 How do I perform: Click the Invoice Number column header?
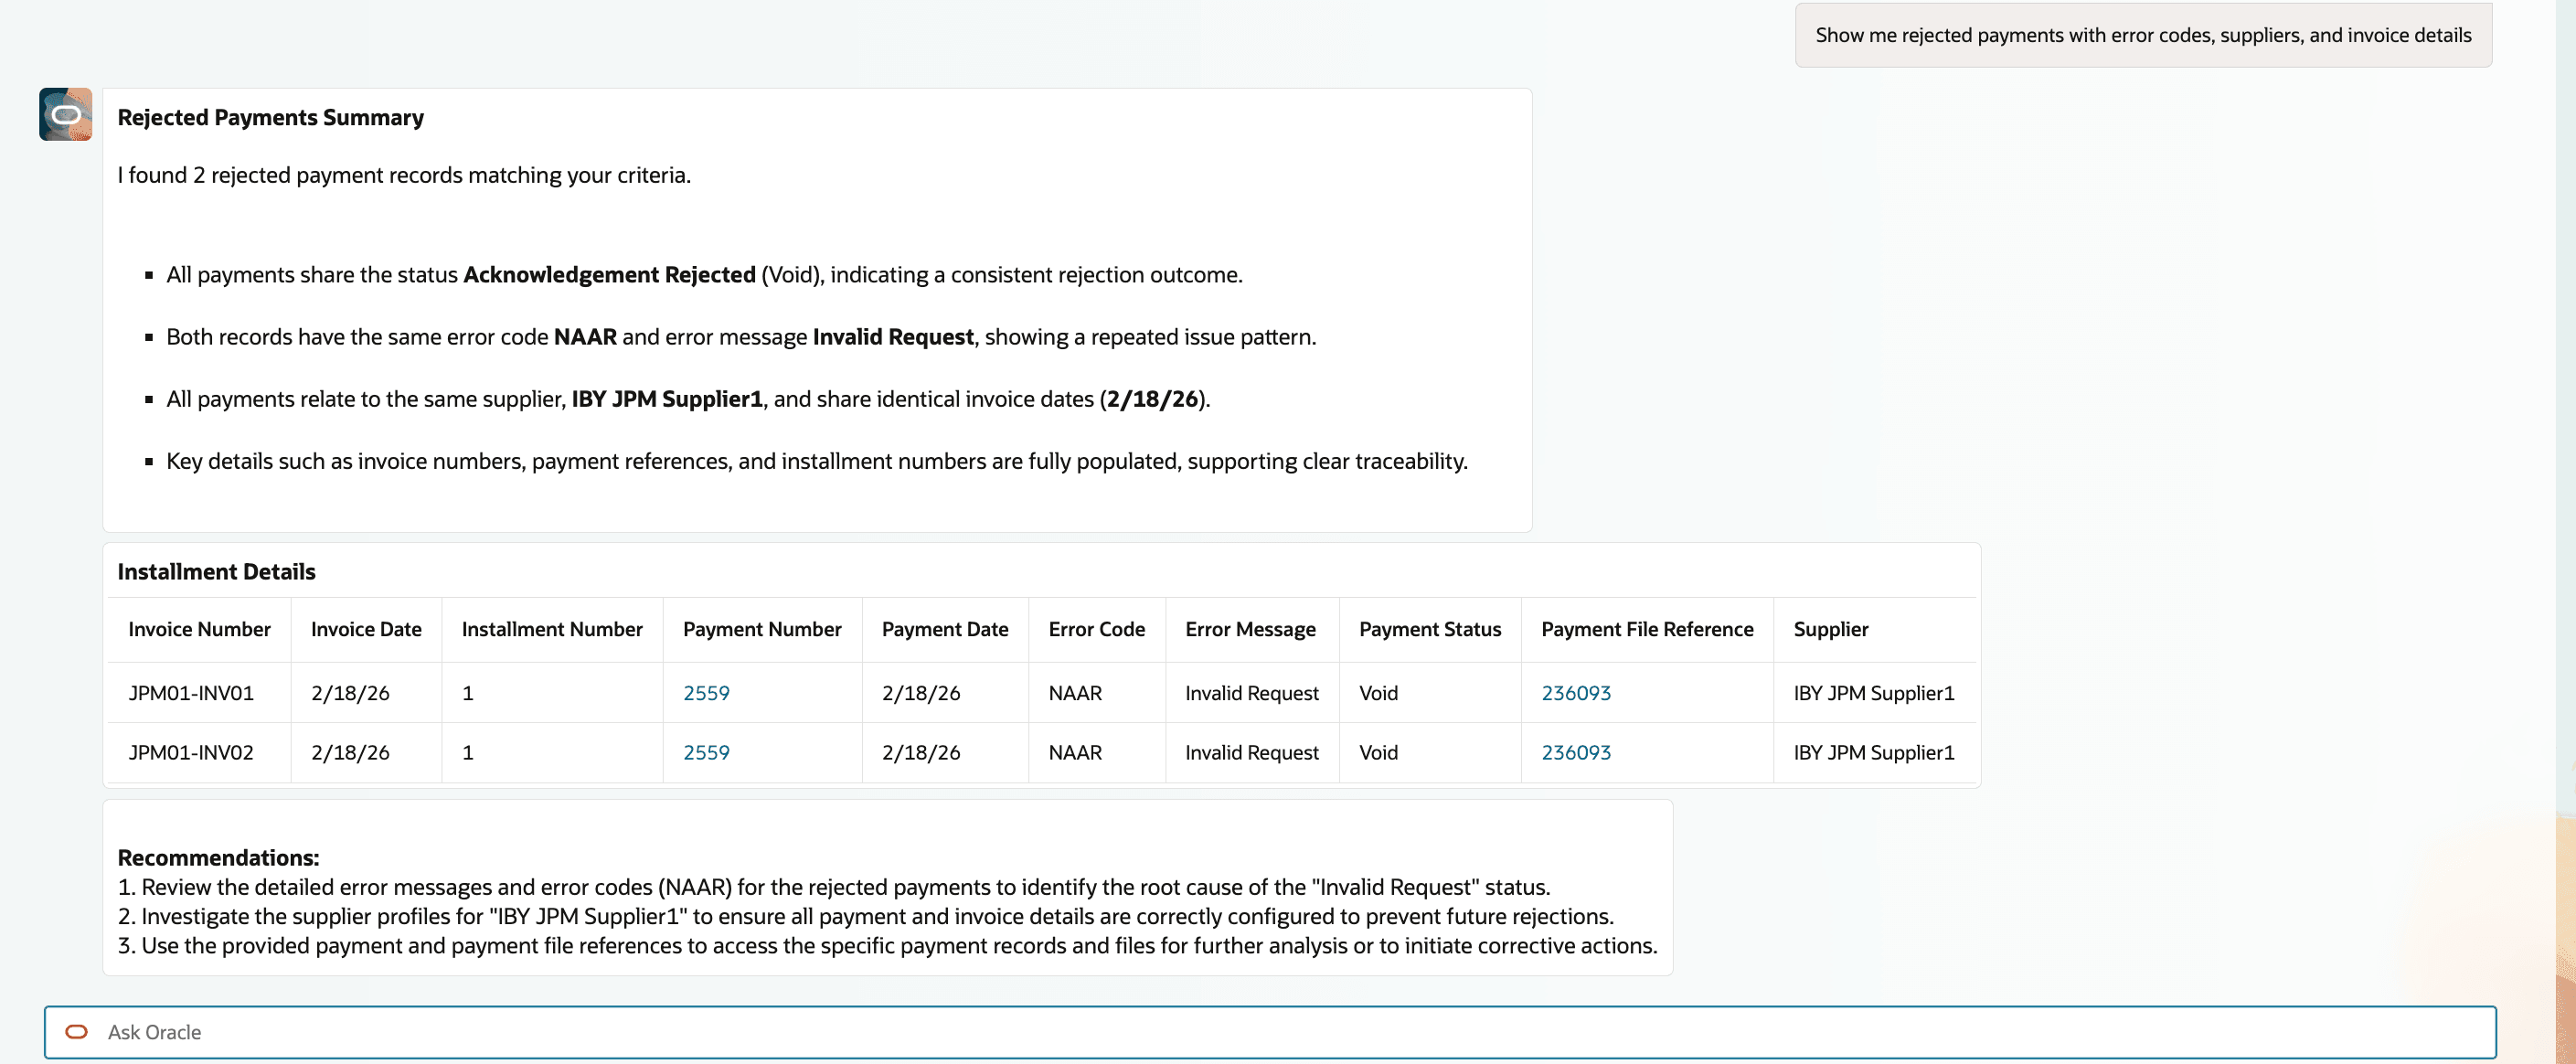[199, 629]
